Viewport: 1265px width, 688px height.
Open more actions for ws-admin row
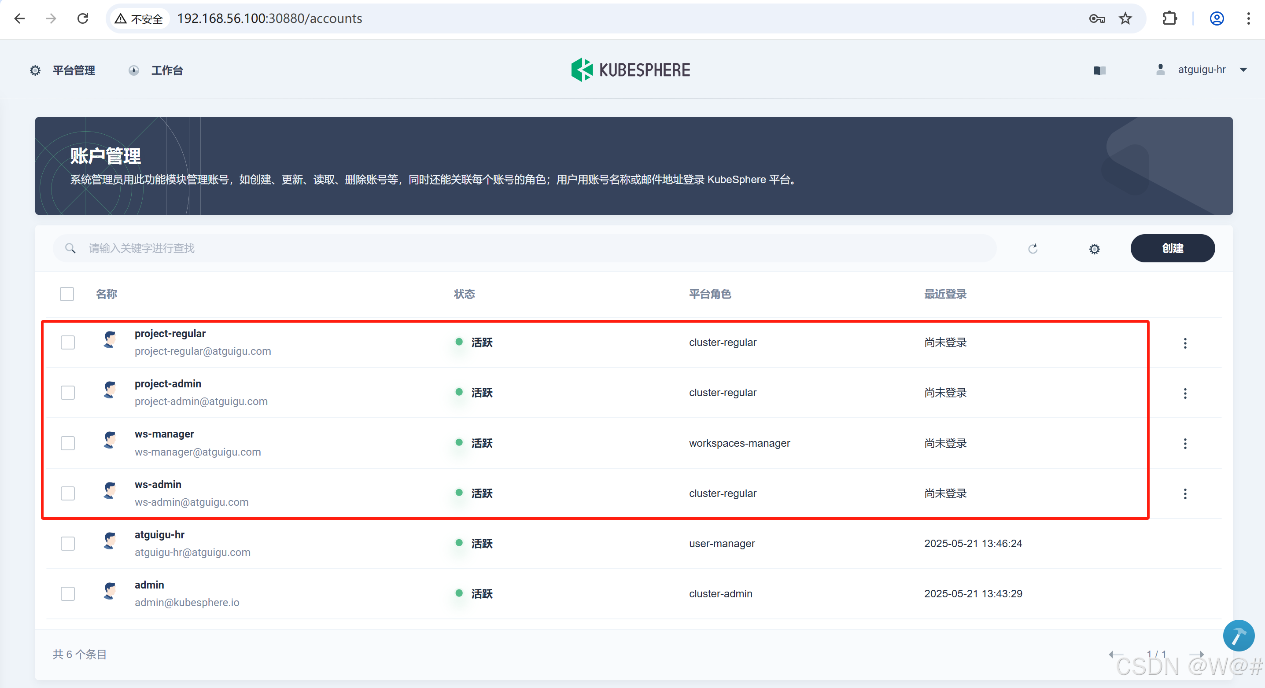click(x=1184, y=493)
